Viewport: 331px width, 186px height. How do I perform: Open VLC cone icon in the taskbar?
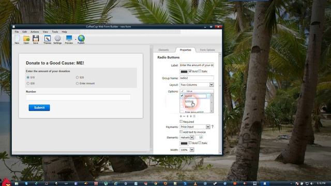[x=195, y=184]
